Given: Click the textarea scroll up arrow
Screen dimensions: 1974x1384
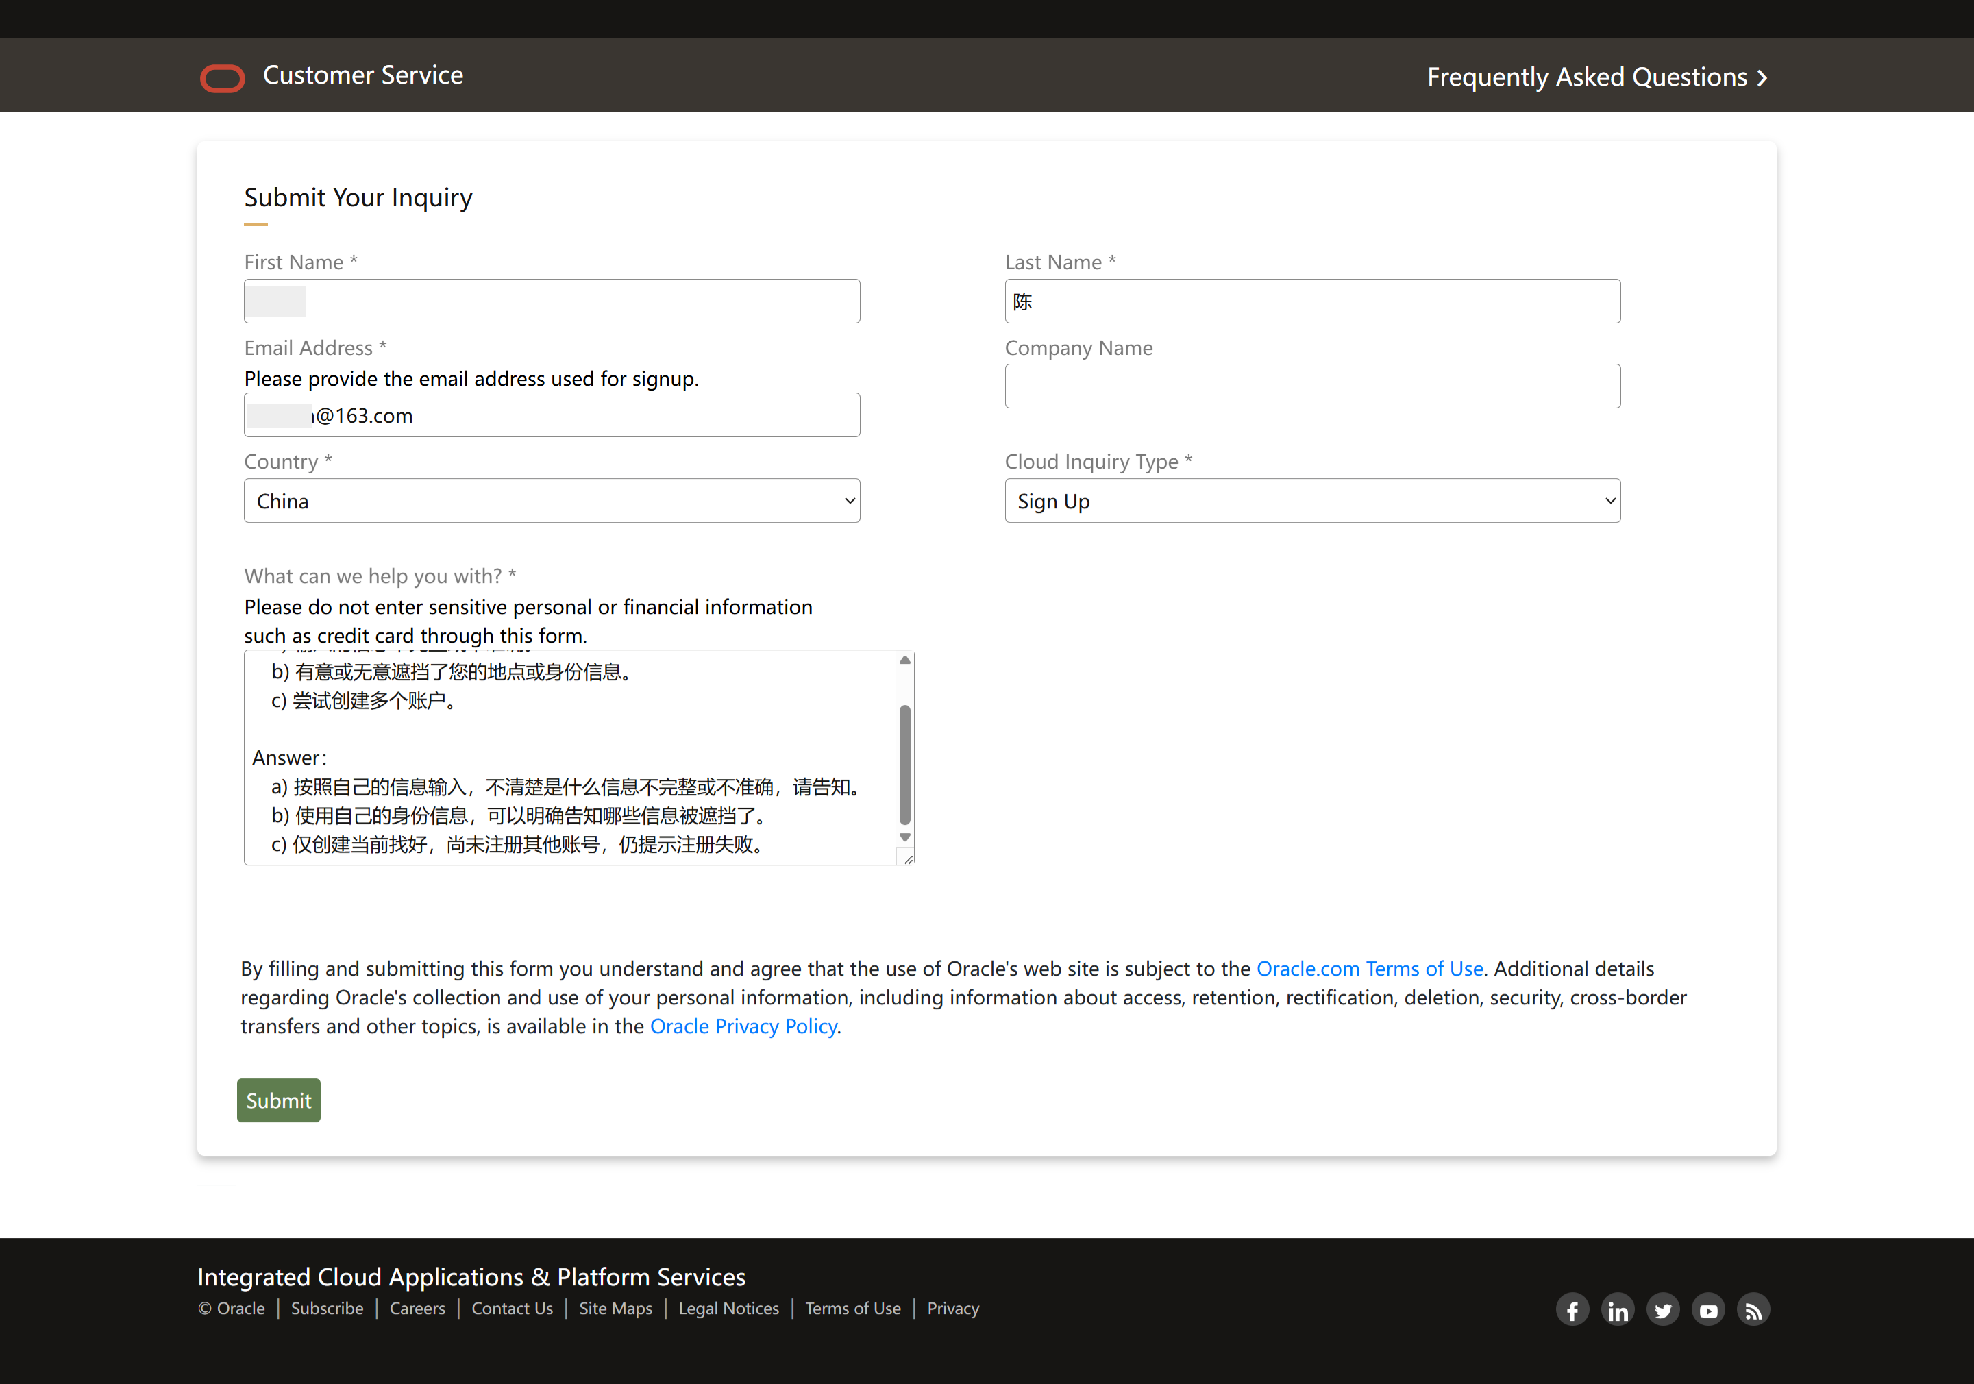Looking at the screenshot, I should point(904,660).
